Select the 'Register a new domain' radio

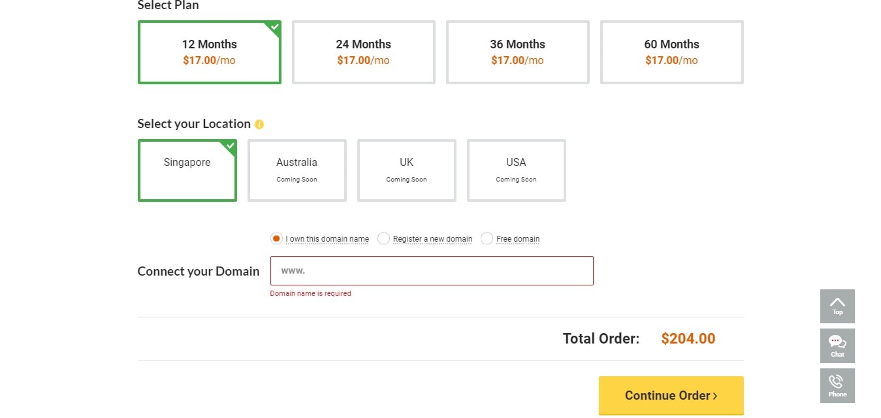click(383, 238)
